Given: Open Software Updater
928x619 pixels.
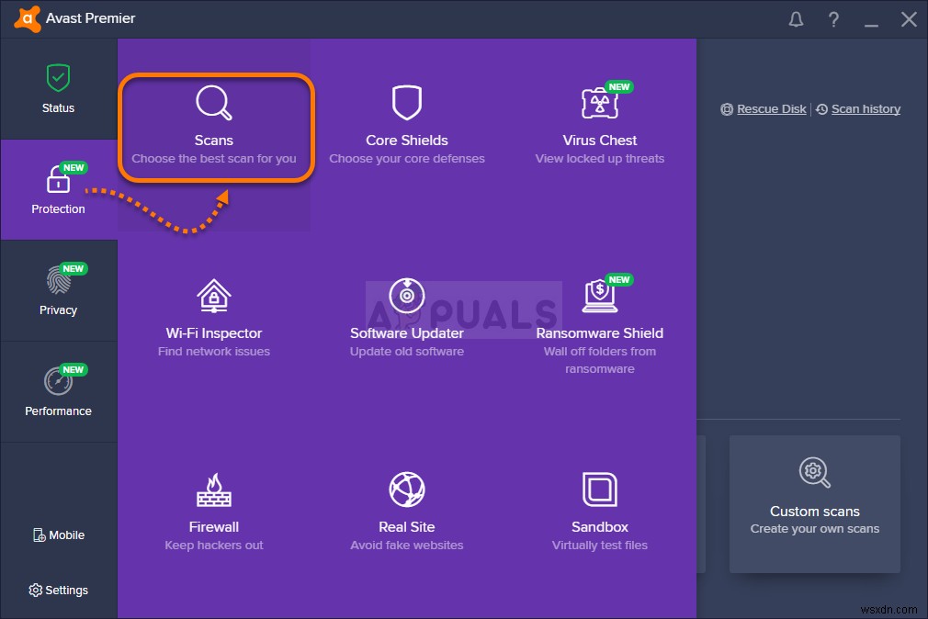Looking at the screenshot, I should point(407,317).
